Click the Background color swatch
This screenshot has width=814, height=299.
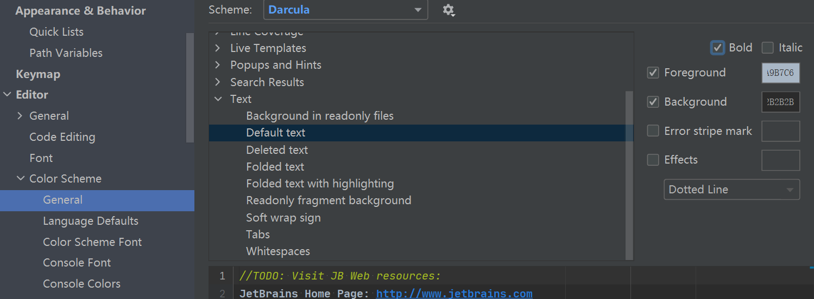(780, 102)
